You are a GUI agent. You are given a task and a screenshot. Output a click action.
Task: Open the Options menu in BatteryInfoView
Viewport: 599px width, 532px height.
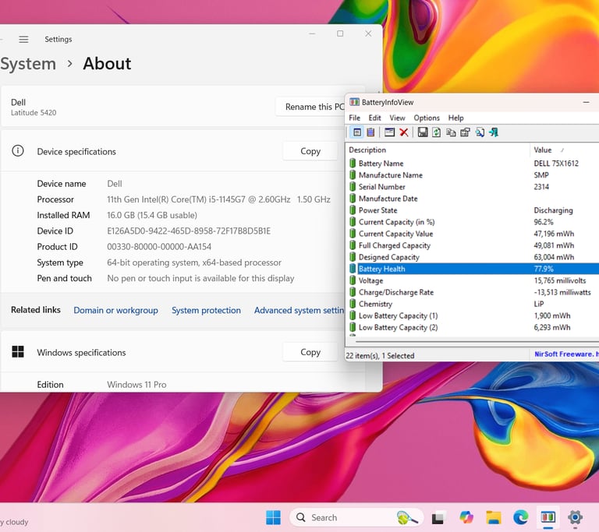coord(427,118)
